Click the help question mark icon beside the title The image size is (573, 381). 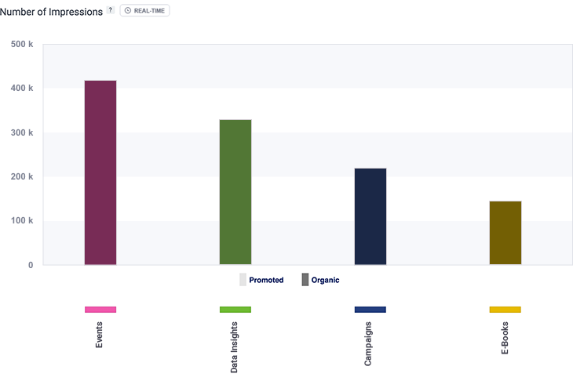pos(111,10)
